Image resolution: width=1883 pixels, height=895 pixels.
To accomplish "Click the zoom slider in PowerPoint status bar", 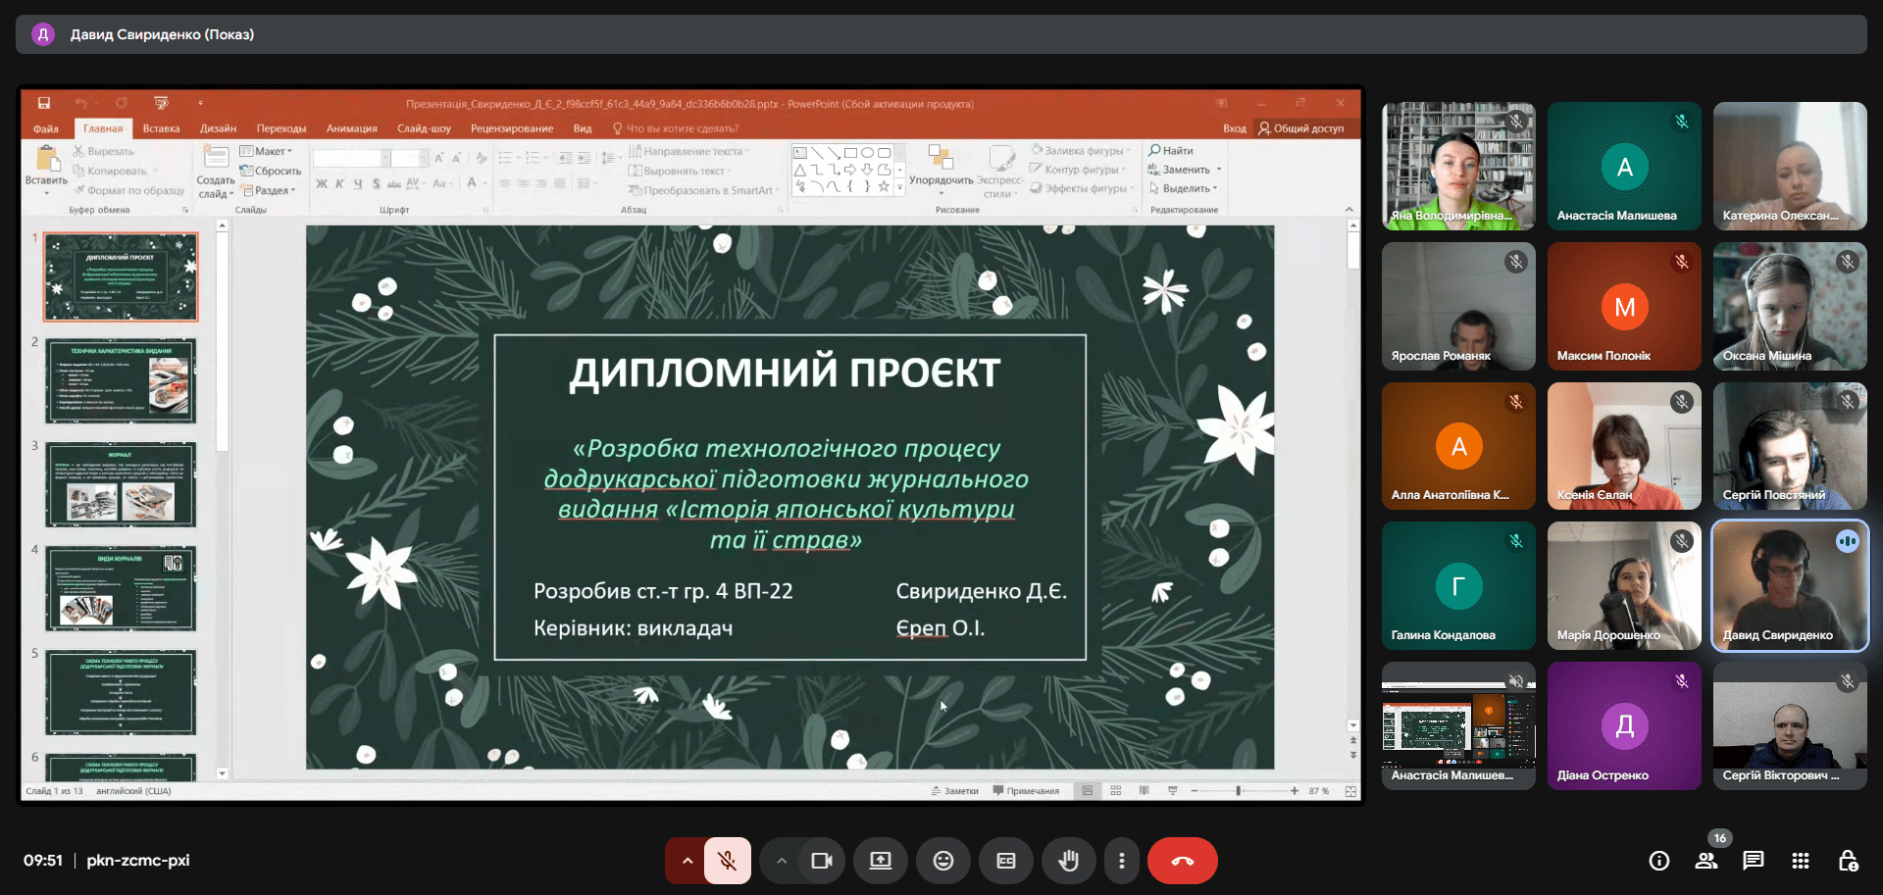I will 1238,791.
